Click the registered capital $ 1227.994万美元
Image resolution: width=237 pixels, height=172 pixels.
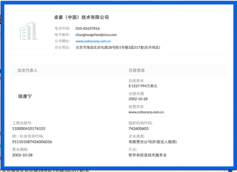coord(143,86)
